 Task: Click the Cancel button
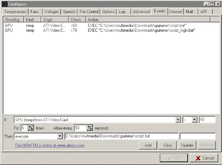[204, 158]
